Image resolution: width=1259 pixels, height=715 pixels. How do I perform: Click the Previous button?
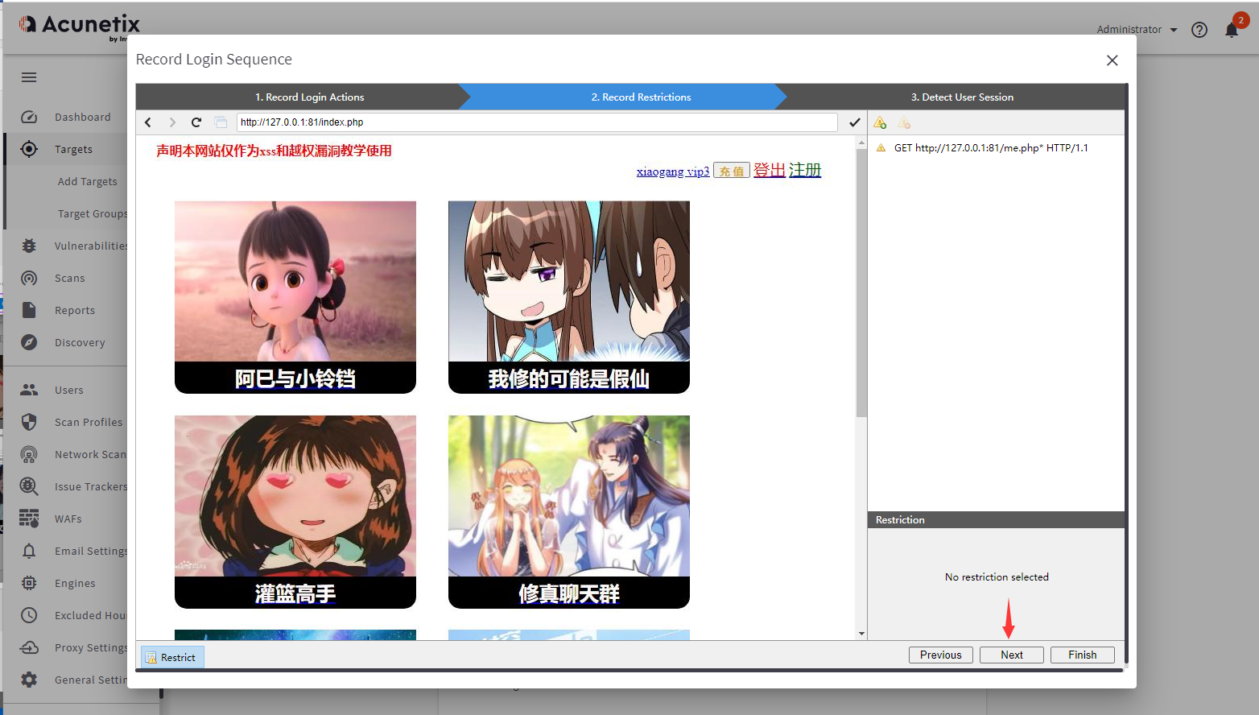941,655
